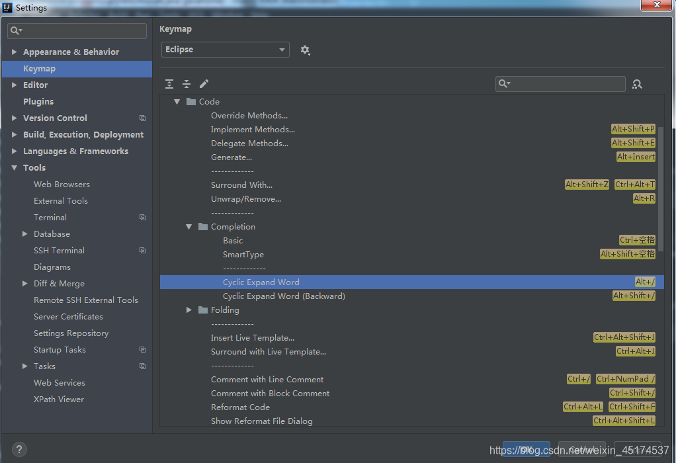Select Insert Live Template... action
This screenshot has width=676, height=463.
tap(253, 338)
